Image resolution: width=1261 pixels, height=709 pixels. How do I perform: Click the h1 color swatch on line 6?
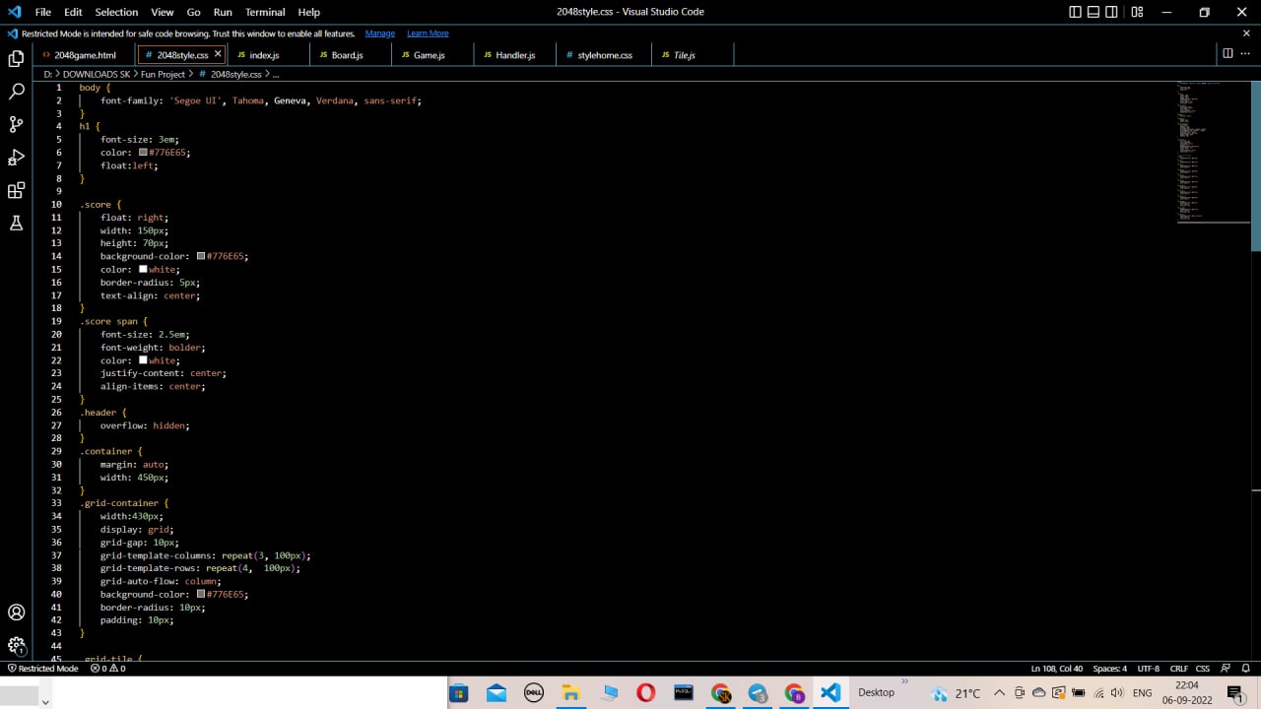[143, 153]
